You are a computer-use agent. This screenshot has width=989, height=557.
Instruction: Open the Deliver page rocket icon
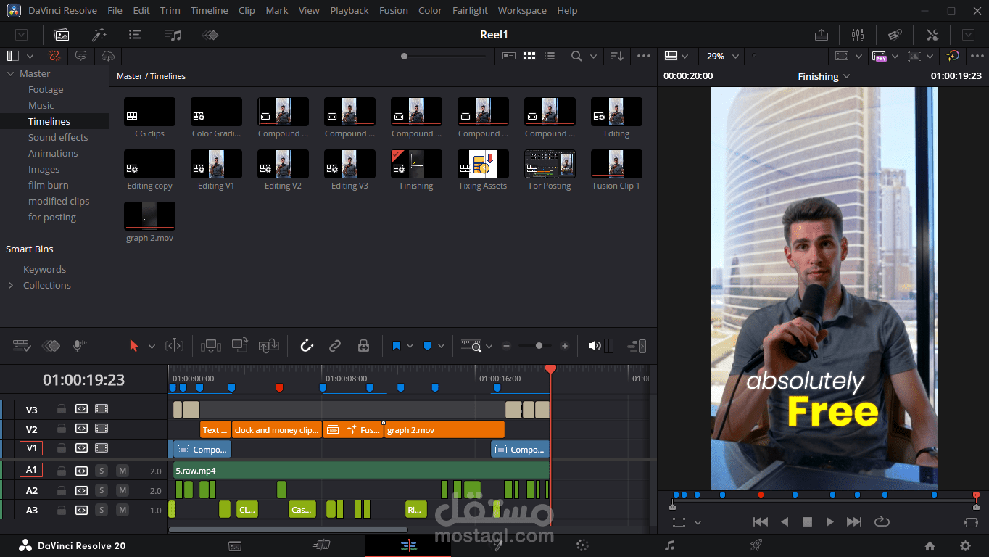(756, 545)
